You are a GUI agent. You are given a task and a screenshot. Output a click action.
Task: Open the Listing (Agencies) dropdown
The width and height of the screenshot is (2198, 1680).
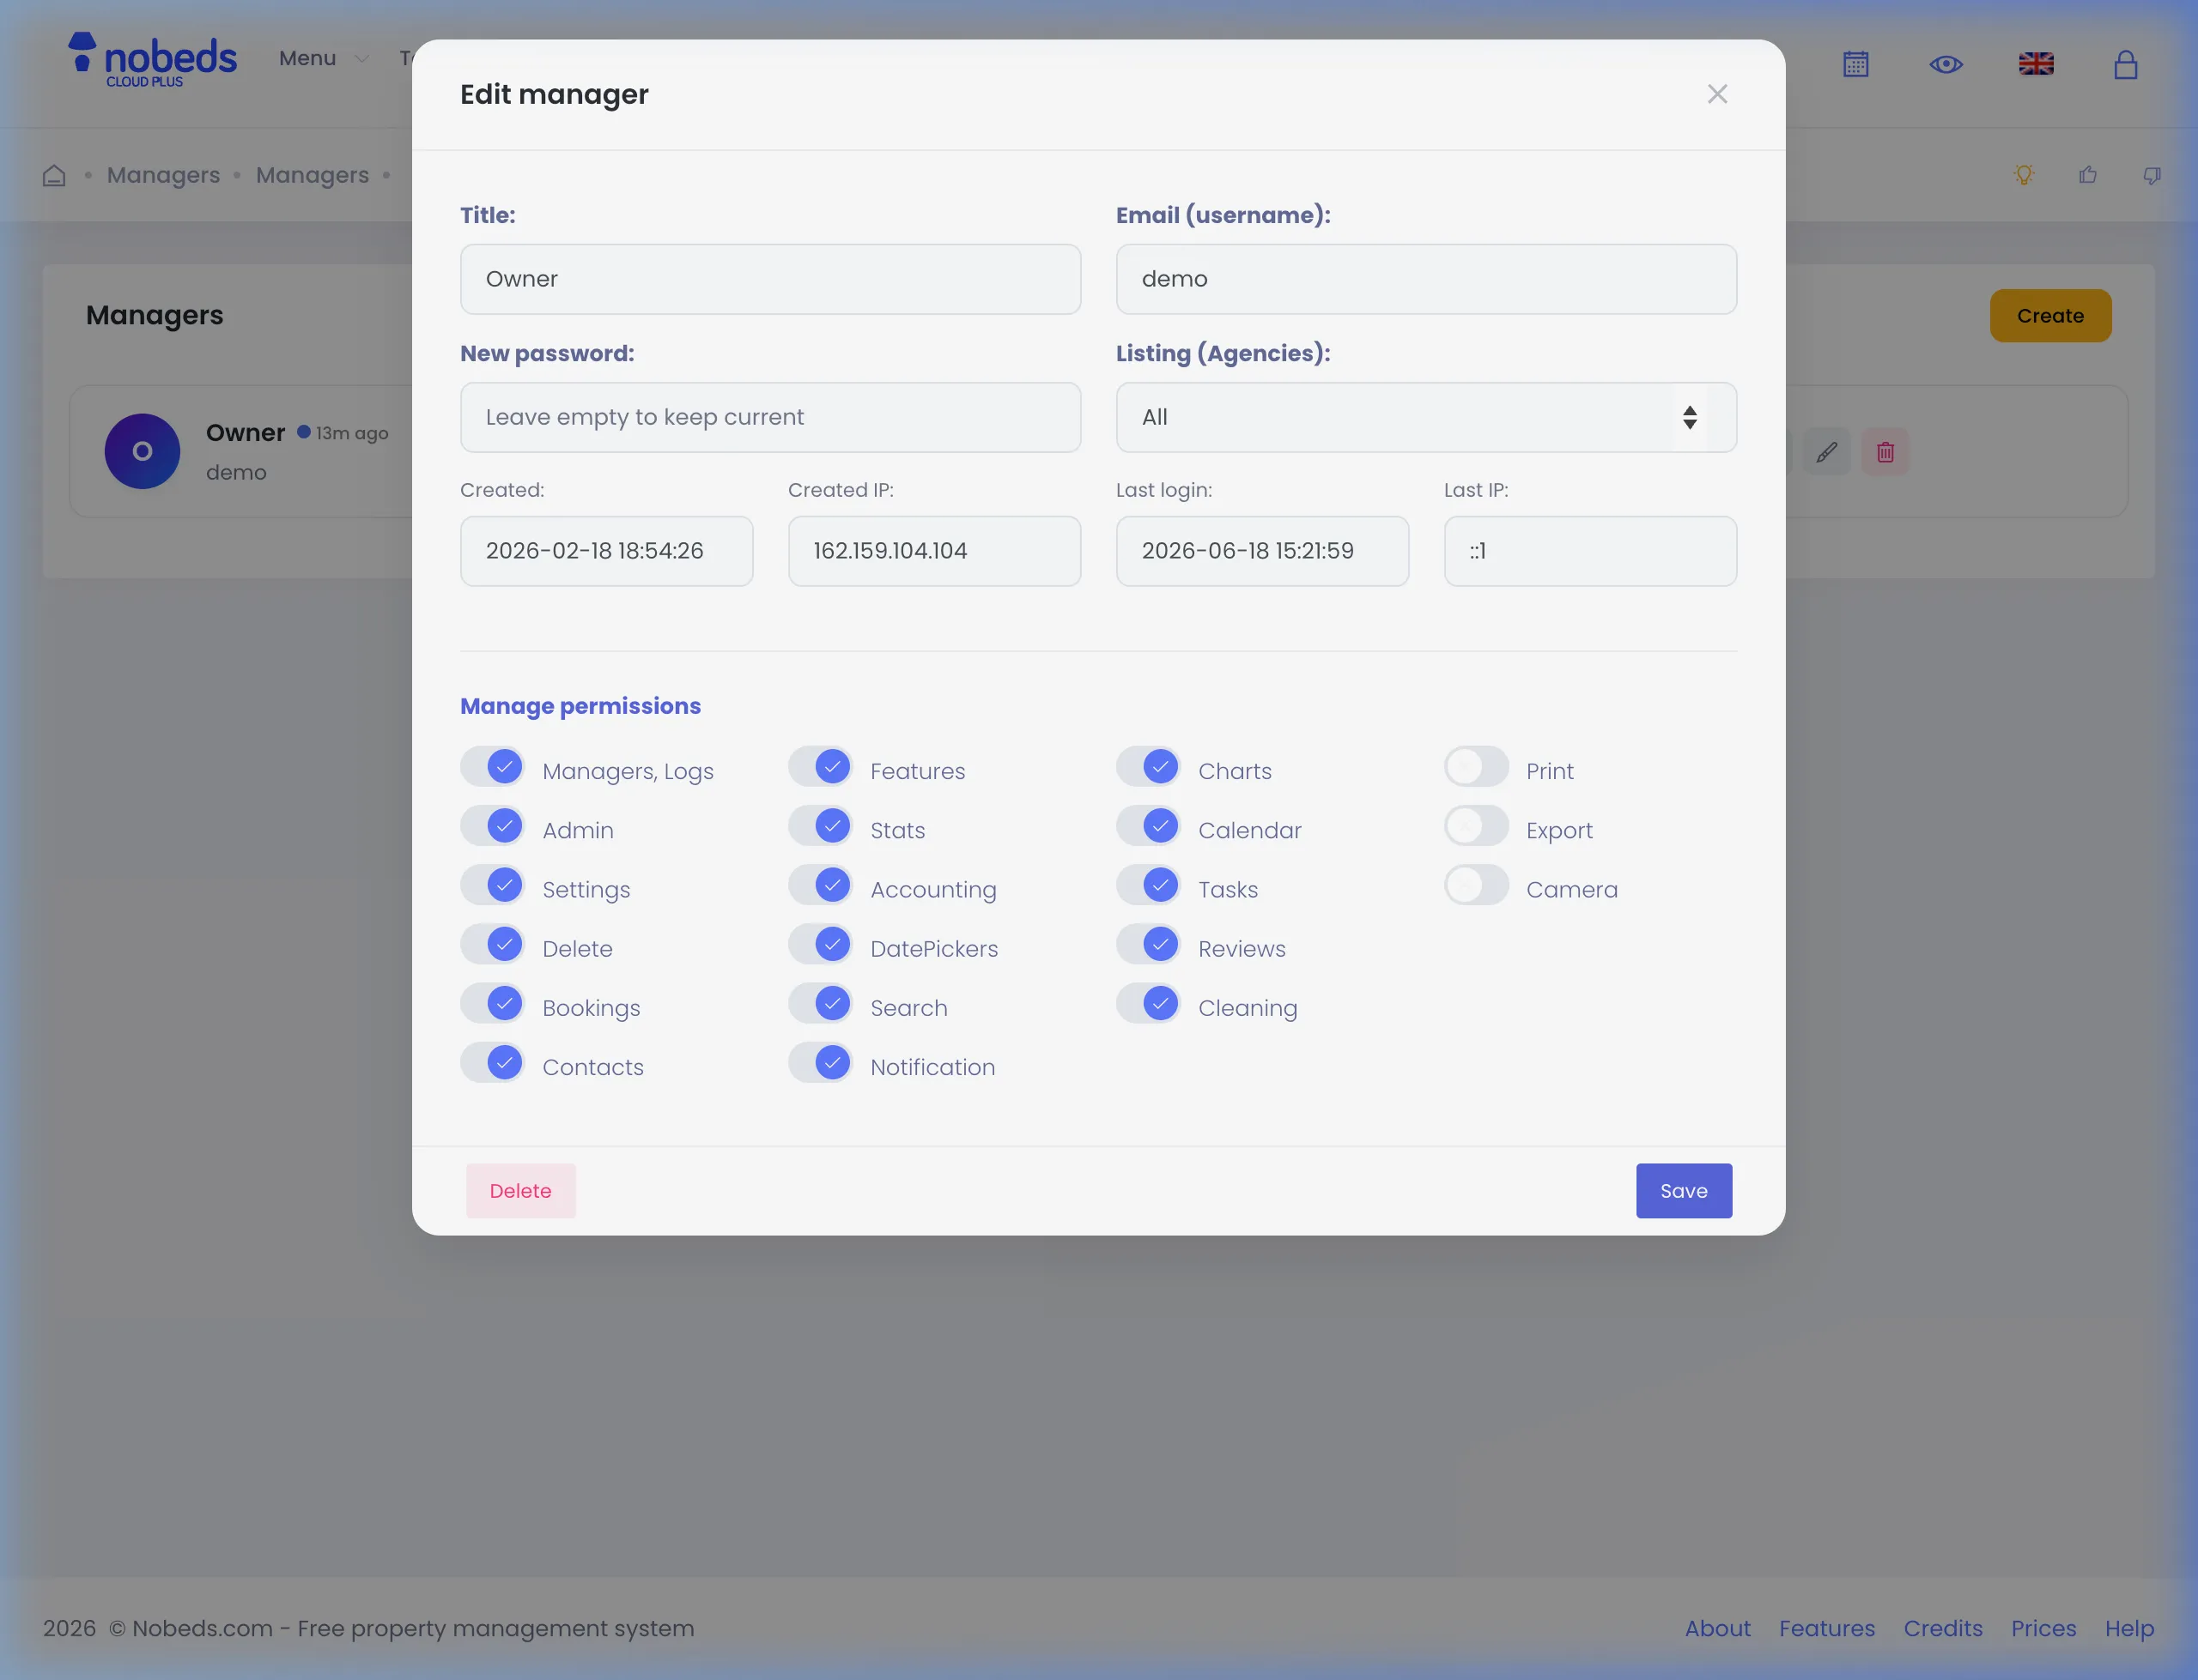pos(1427,417)
